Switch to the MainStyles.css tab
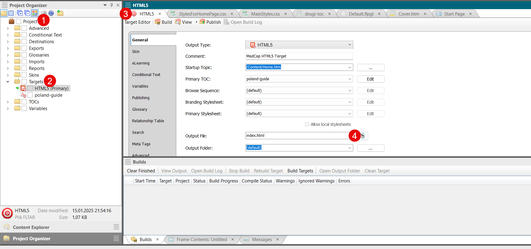The width and height of the screenshot is (531, 249). click(x=265, y=14)
